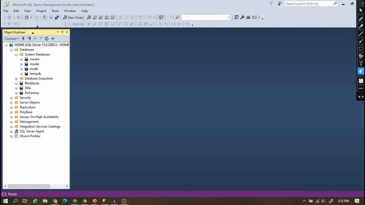
Task: Select the DoFactory database
Action: point(32,93)
